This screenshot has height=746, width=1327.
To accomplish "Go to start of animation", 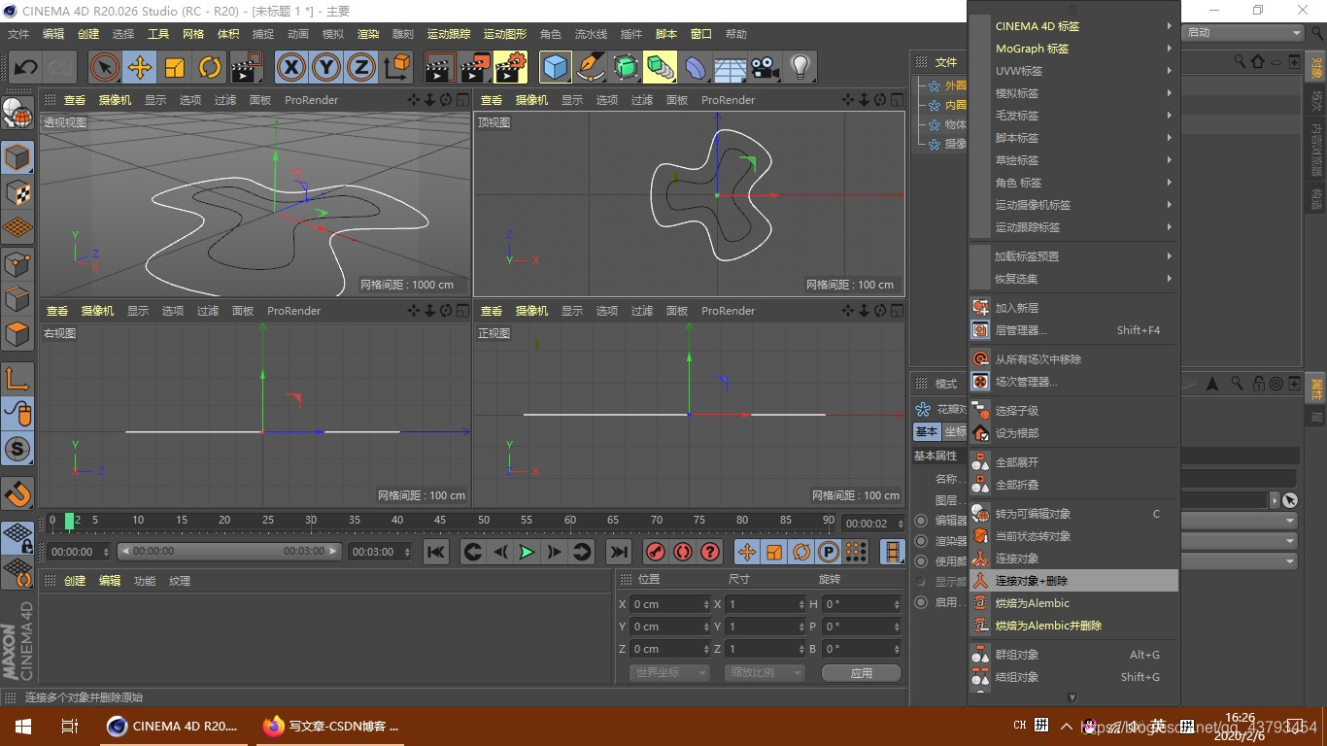I will pyautogui.click(x=437, y=552).
